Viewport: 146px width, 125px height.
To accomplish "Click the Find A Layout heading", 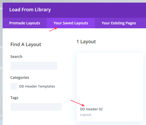I will coord(26,45).
